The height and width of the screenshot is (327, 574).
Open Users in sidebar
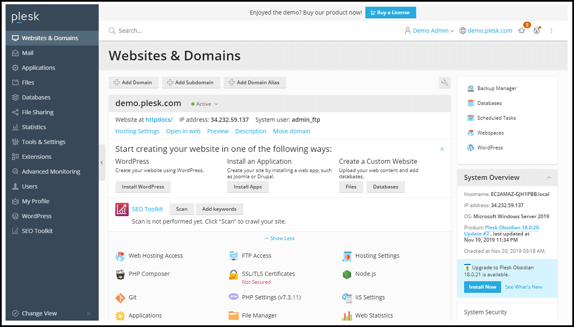click(52, 186)
